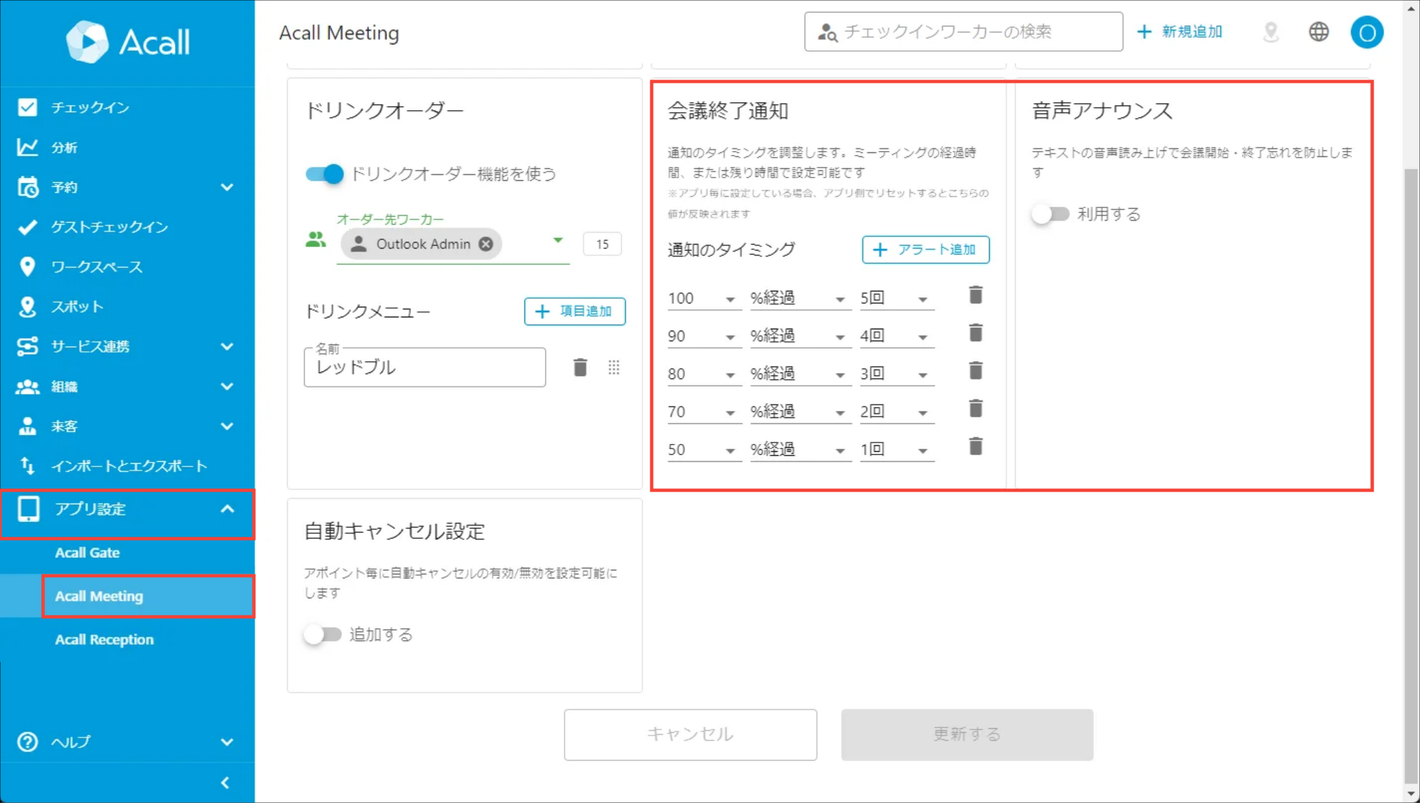Click the Acall logo icon
The width and height of the screenshot is (1420, 803).
pos(87,42)
